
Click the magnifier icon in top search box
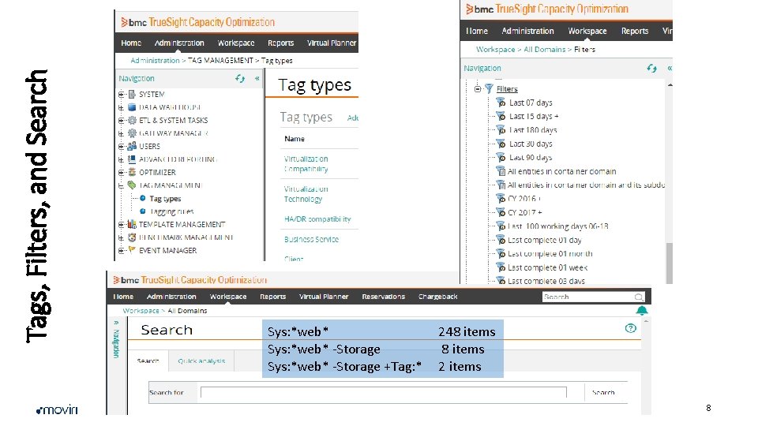coord(639,297)
